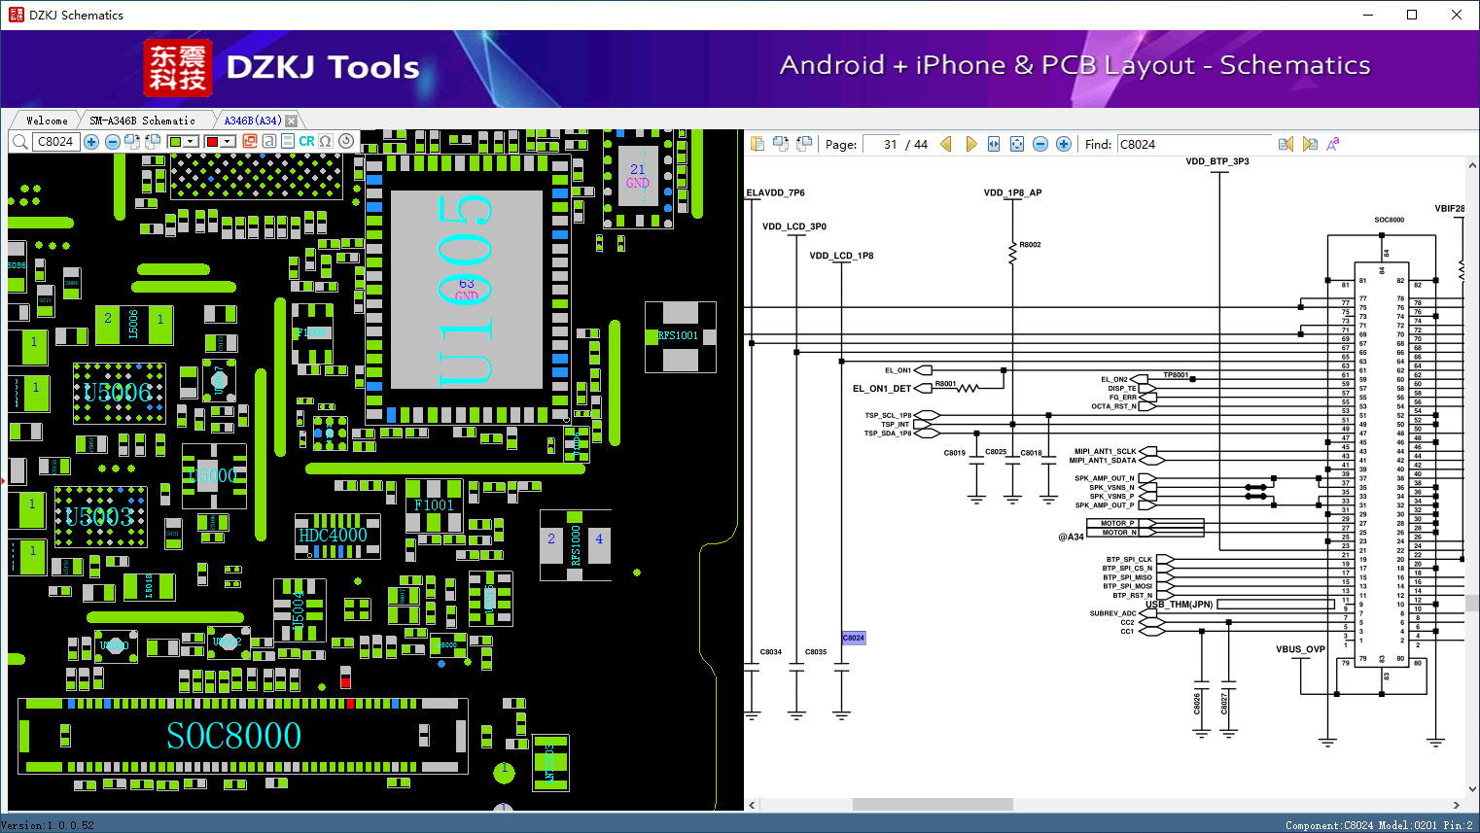Rotate PCB layout clockwise

(132, 142)
